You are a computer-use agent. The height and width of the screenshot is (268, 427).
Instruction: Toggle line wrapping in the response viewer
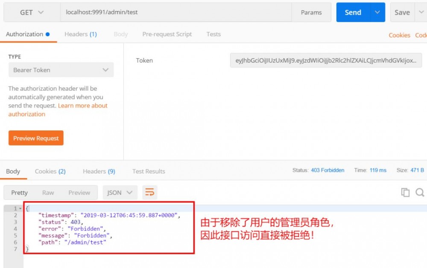pyautogui.click(x=149, y=192)
